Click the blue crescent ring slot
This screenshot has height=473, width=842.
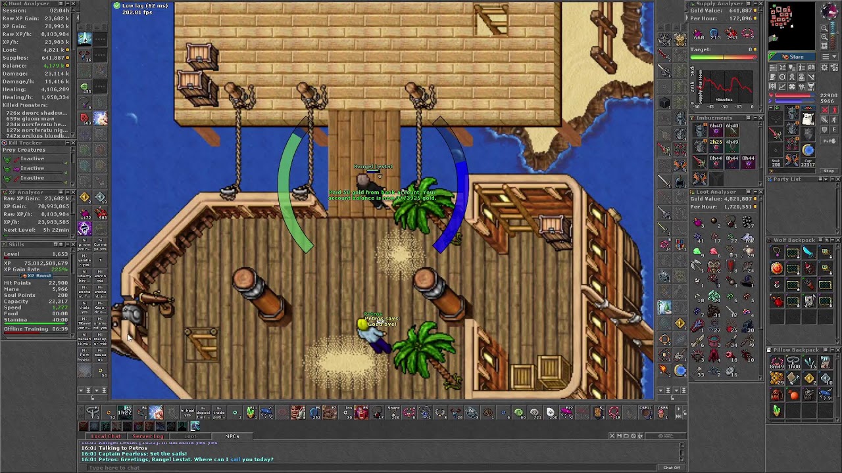808,150
